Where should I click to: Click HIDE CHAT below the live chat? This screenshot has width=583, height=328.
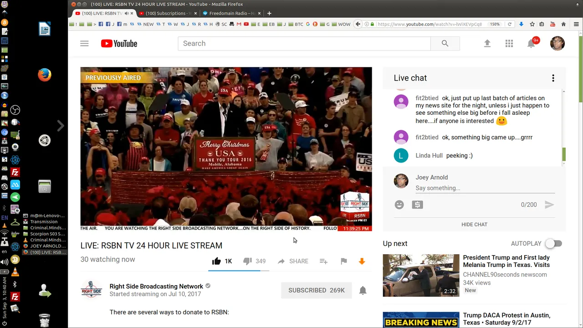[x=474, y=225]
